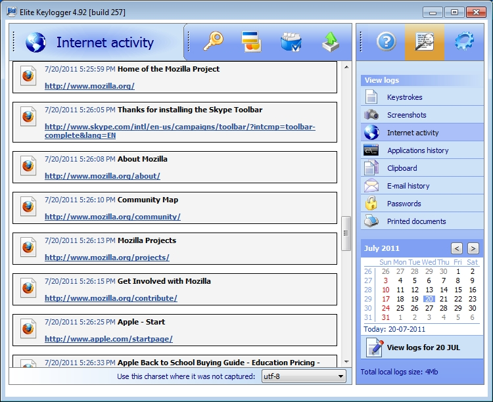Select Applications history log view

(422, 150)
